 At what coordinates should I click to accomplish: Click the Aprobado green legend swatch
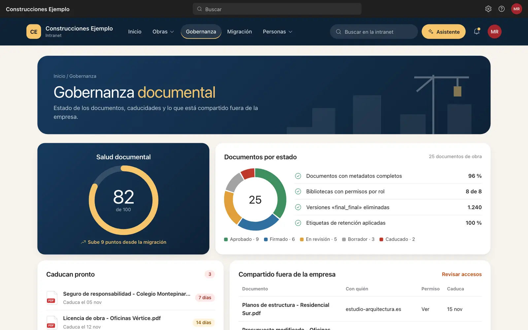[x=226, y=240]
